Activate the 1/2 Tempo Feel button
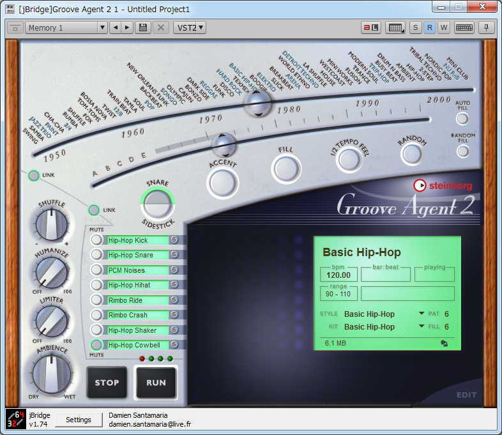This screenshot has height=435, width=502. [x=349, y=159]
